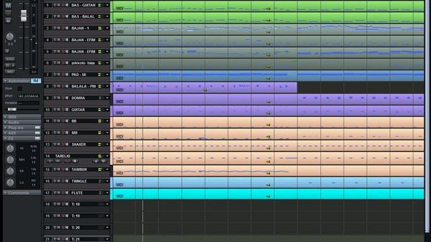Screen dimensions: 431x242
Task: Click the channel volume fader handle
Action: coord(24,15)
